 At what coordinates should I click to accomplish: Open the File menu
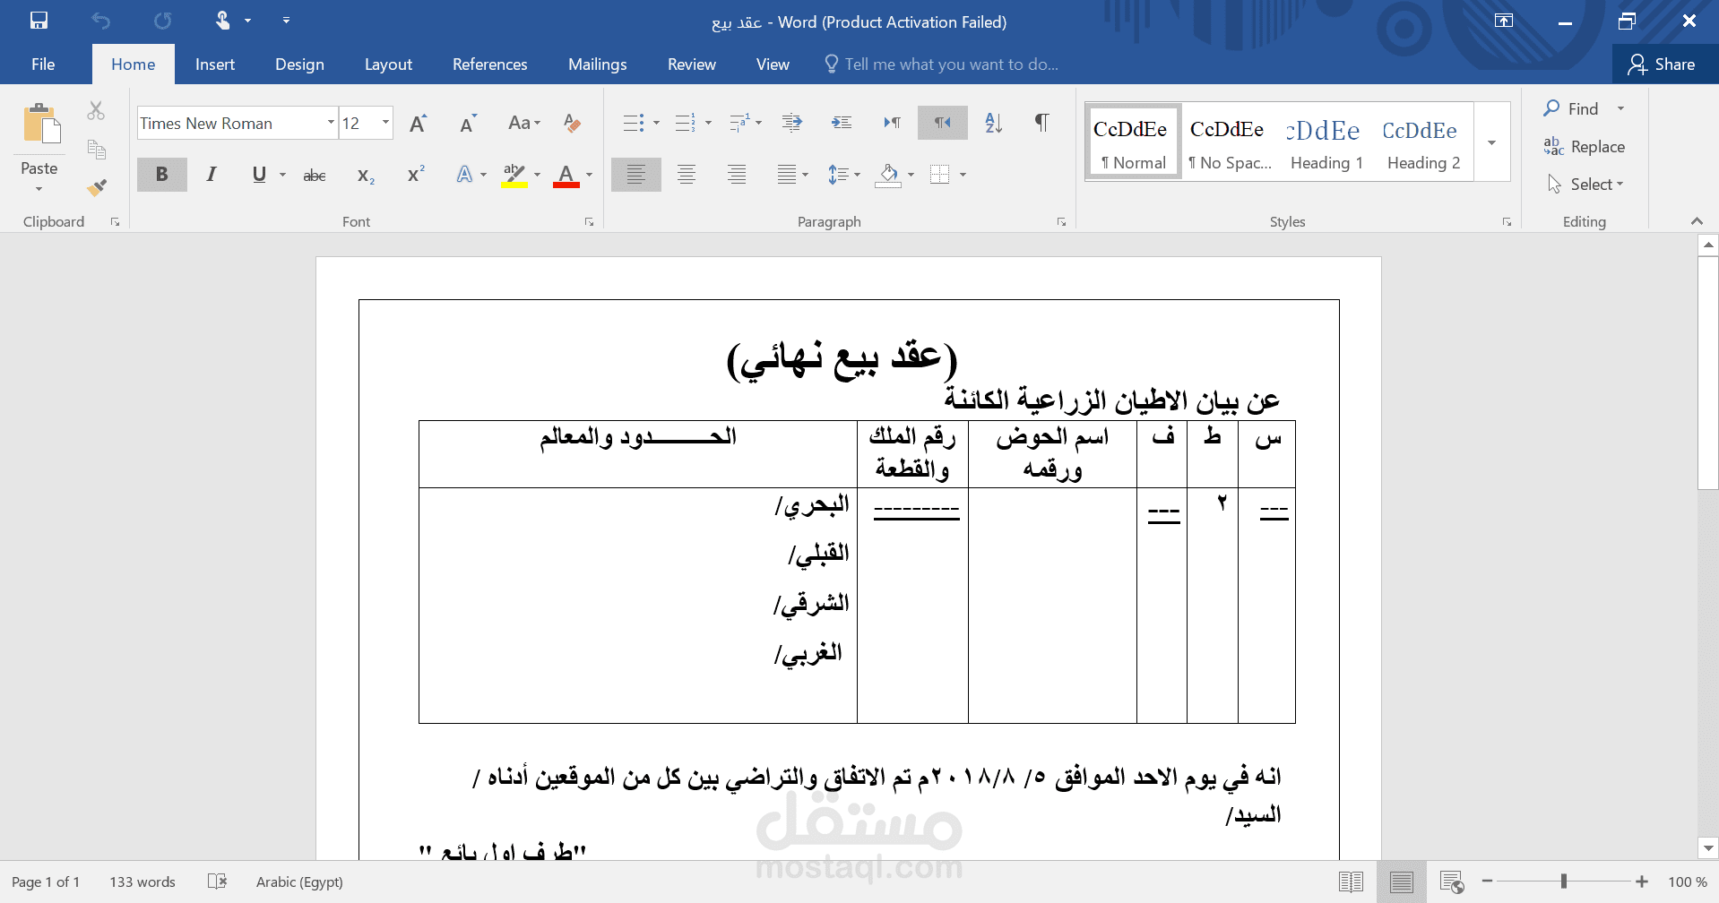[x=43, y=64]
